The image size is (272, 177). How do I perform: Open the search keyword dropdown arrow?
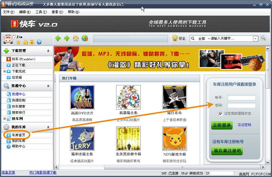pyautogui.click(x=255, y=38)
